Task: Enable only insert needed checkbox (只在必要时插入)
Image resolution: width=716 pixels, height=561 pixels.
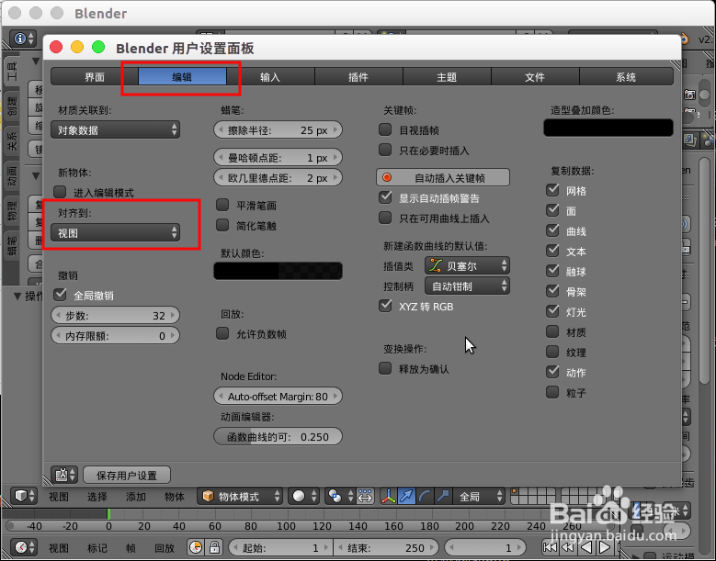Action: point(385,150)
